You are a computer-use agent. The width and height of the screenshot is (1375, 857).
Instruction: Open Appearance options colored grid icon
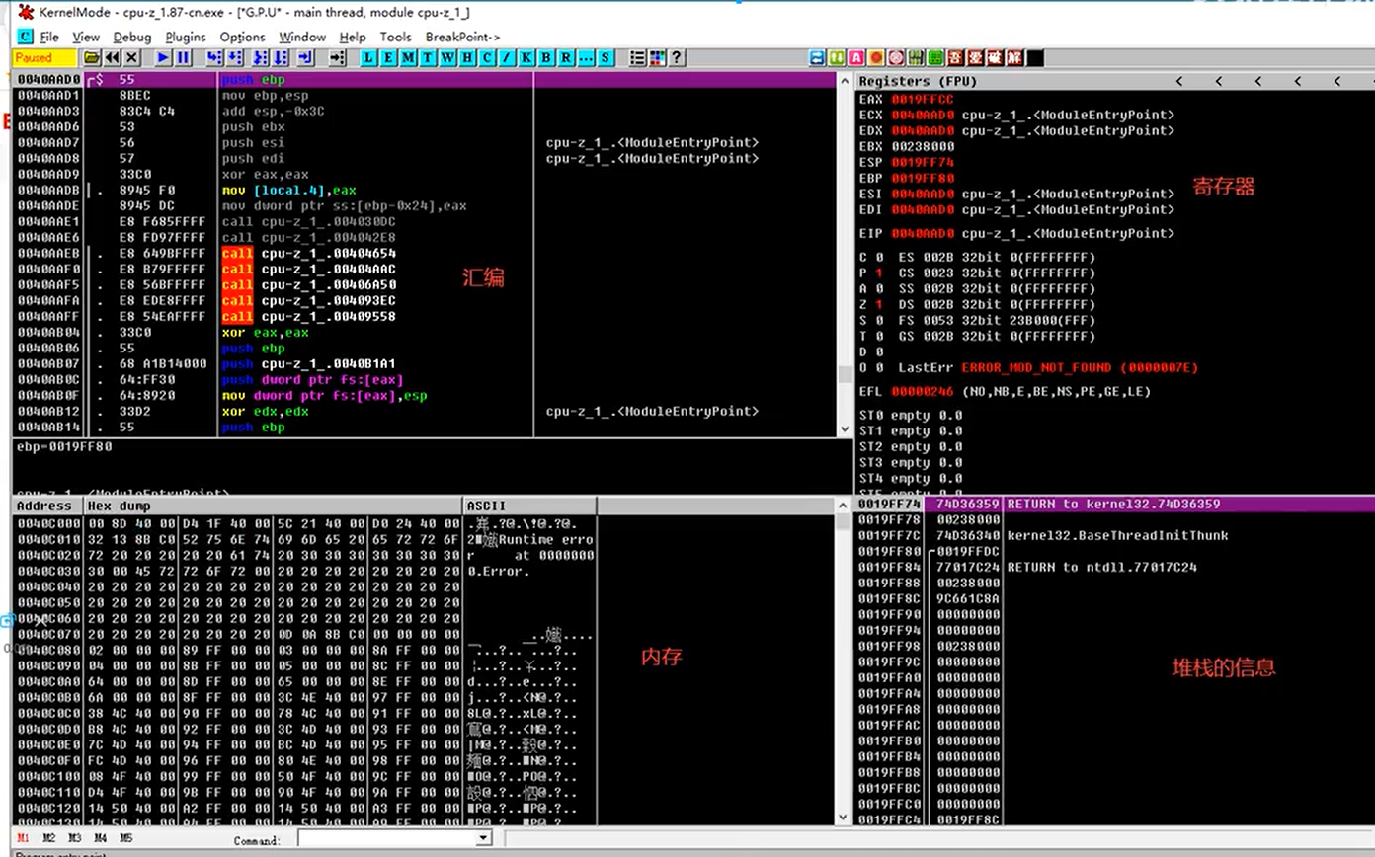(x=658, y=58)
